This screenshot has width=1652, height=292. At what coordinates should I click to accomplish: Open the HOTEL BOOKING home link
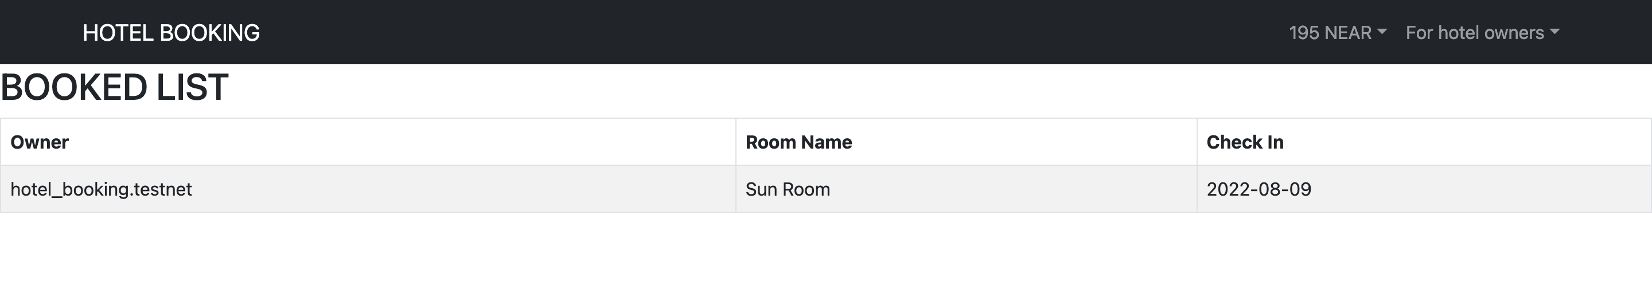(172, 32)
